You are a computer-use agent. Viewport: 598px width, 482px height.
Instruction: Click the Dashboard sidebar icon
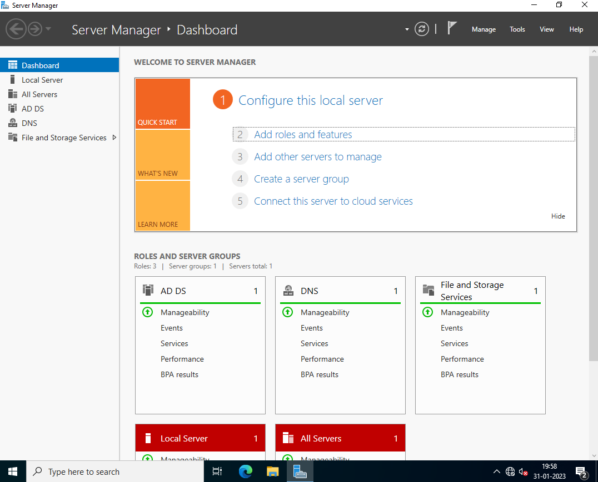(13, 65)
